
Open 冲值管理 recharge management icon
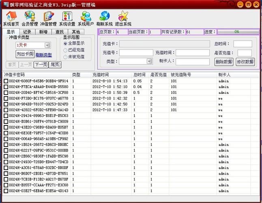pyautogui.click(x=48, y=18)
